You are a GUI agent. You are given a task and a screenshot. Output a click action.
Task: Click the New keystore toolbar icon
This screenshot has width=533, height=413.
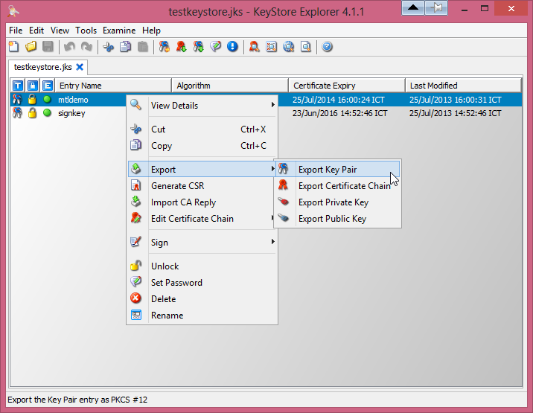click(x=14, y=47)
